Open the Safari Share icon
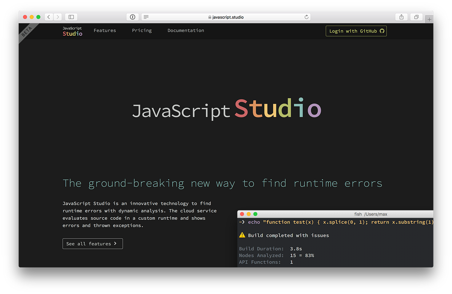This screenshot has width=452, height=294. (x=401, y=17)
